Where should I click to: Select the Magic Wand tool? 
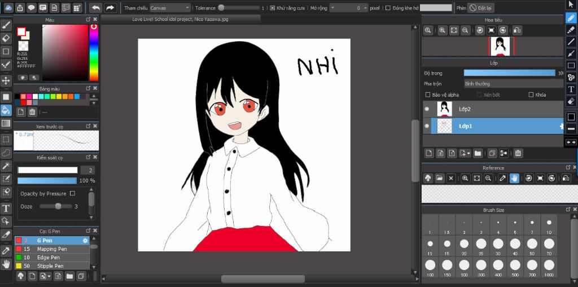(x=6, y=166)
